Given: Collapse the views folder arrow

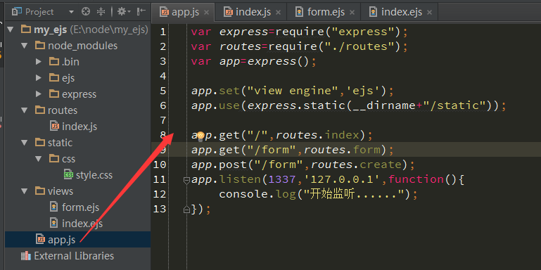Looking at the screenshot, I should tap(25, 191).
